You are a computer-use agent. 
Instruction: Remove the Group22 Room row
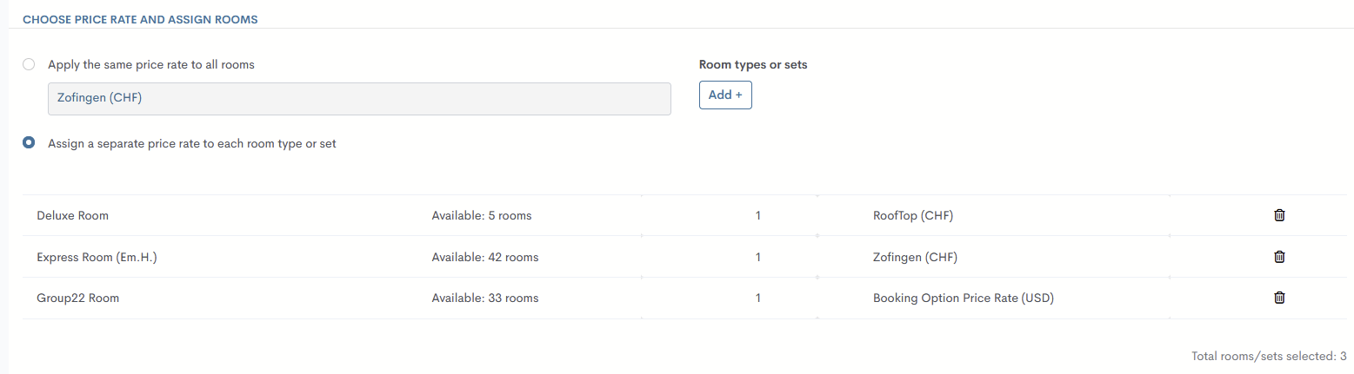click(1279, 299)
